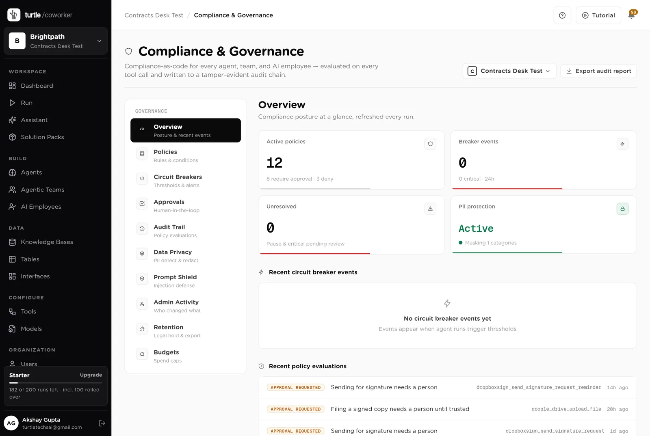Open the Tutorial button
Image resolution: width=650 pixels, height=436 pixels.
point(598,15)
